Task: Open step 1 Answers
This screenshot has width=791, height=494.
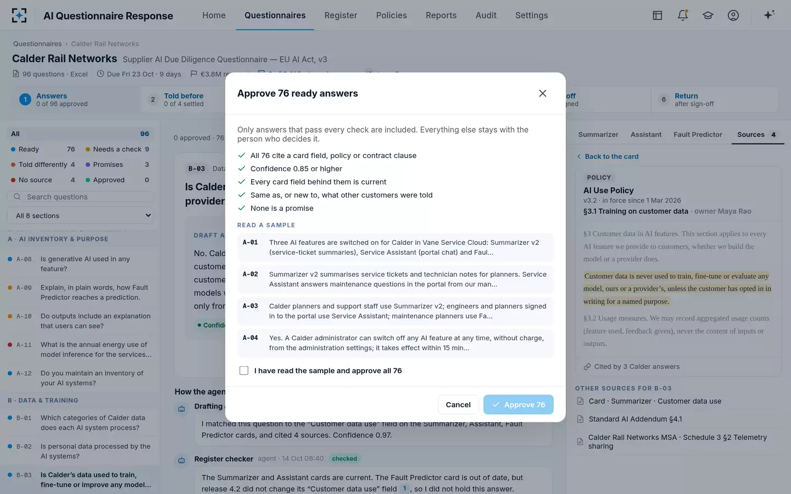Action: (x=75, y=100)
